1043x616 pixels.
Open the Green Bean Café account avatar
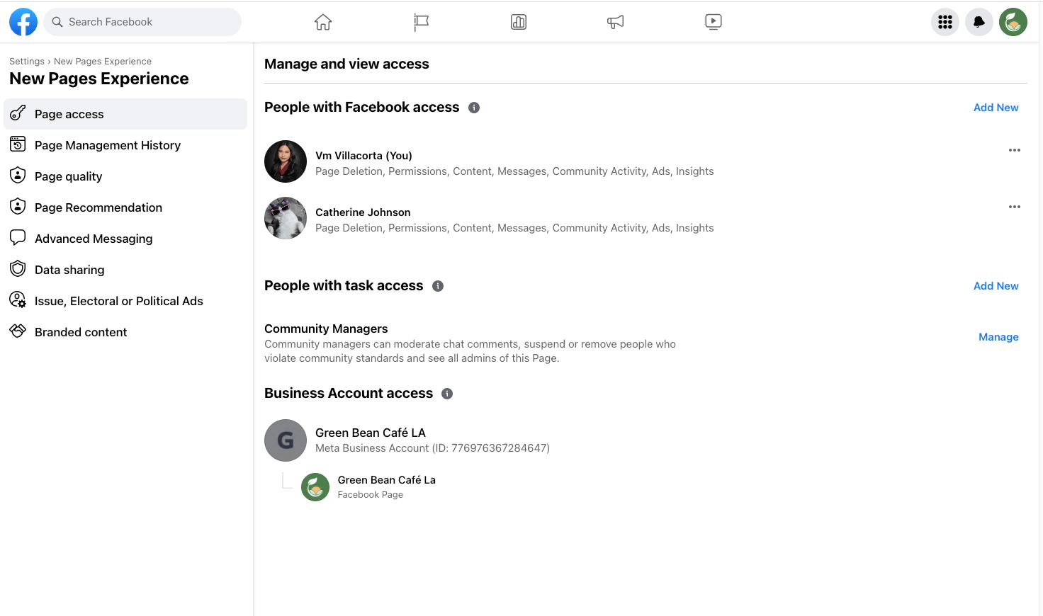coord(1013,22)
